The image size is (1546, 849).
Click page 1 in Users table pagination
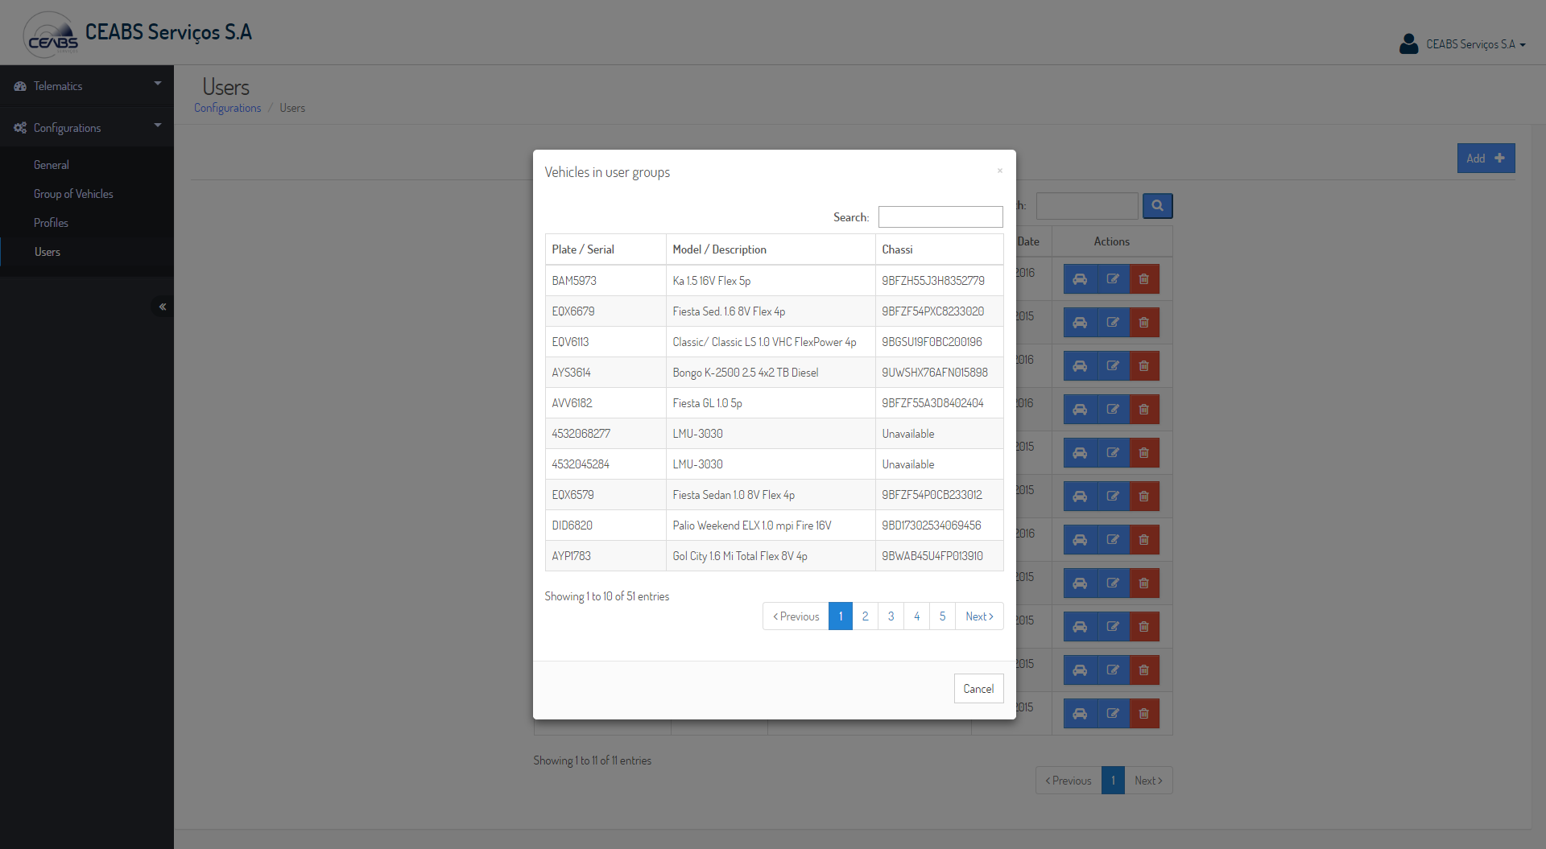[x=1113, y=781]
